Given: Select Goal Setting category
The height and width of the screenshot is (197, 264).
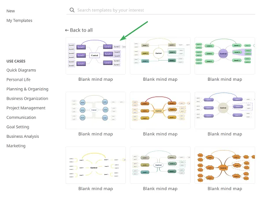Looking at the screenshot, I should click(x=18, y=127).
